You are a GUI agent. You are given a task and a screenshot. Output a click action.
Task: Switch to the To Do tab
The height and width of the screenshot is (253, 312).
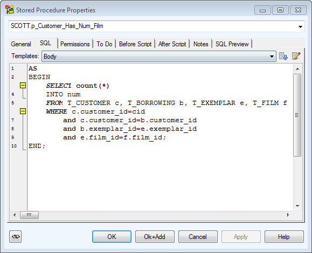tap(104, 44)
